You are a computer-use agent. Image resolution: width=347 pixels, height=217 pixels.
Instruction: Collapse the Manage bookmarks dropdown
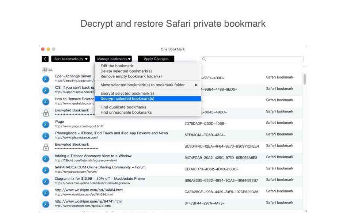(113, 59)
